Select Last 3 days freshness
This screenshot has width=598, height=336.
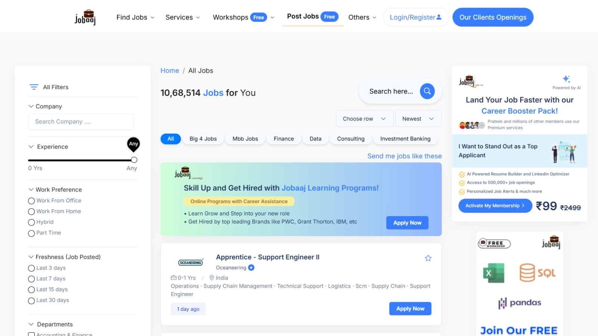[x=31, y=268]
